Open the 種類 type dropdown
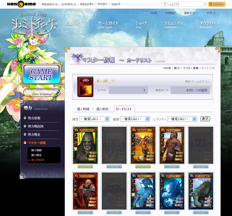 [x=135, y=119]
